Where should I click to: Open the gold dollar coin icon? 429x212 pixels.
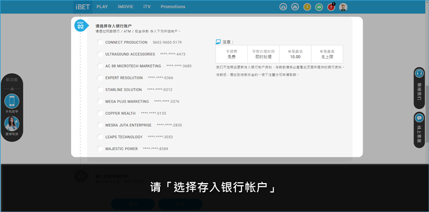point(307,7)
